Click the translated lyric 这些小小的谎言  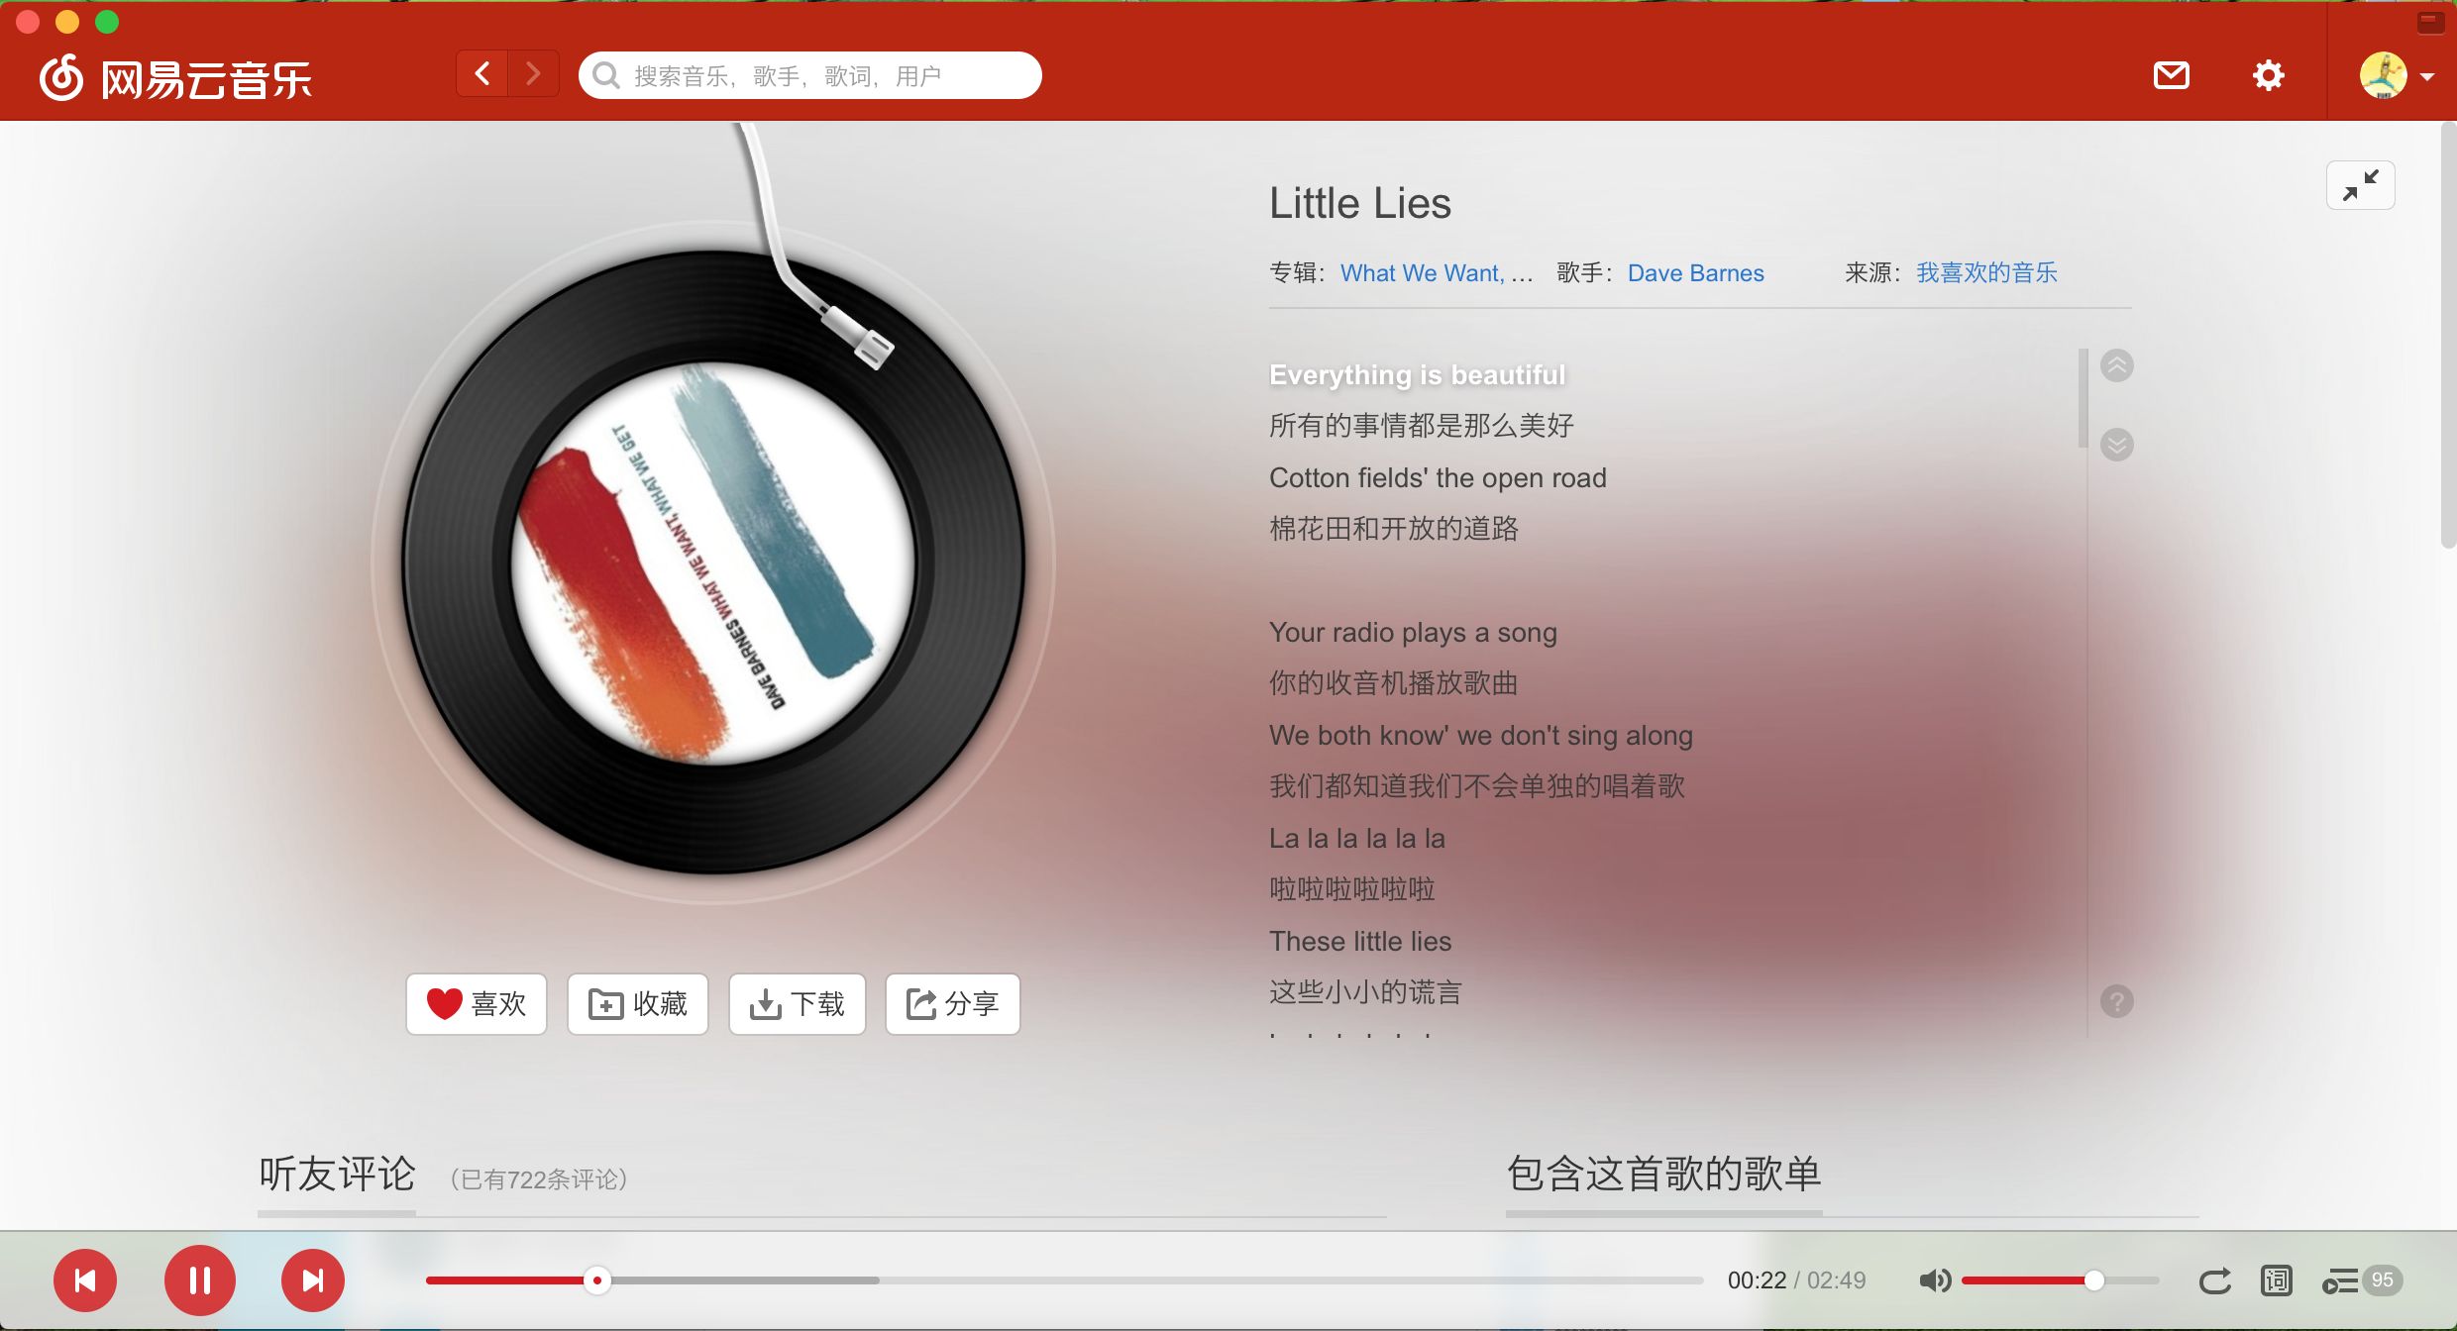pos(1365,992)
